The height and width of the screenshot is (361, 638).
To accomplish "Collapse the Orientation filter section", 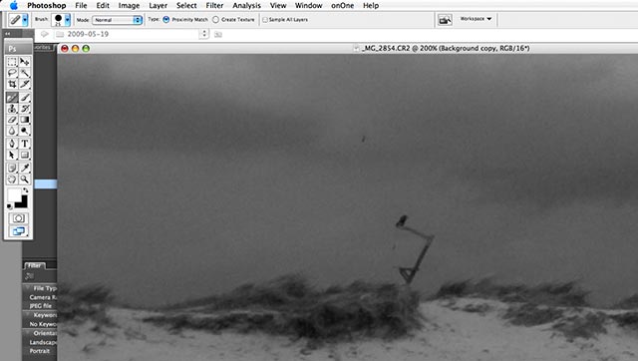I will [x=28, y=333].
